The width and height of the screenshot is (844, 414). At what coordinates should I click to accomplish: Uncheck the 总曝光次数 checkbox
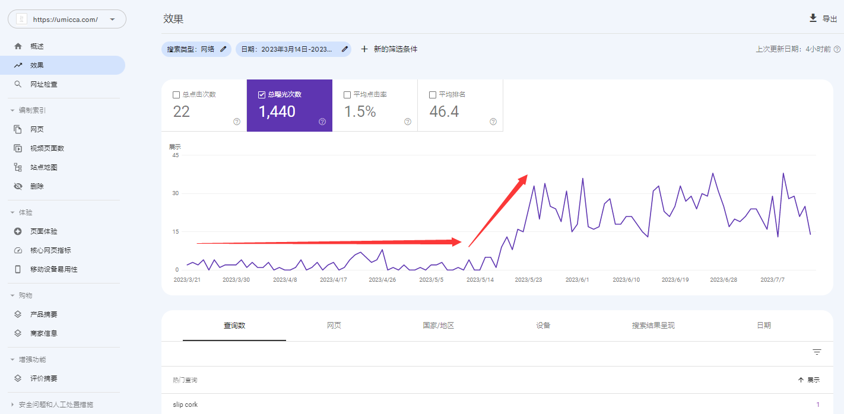point(262,95)
